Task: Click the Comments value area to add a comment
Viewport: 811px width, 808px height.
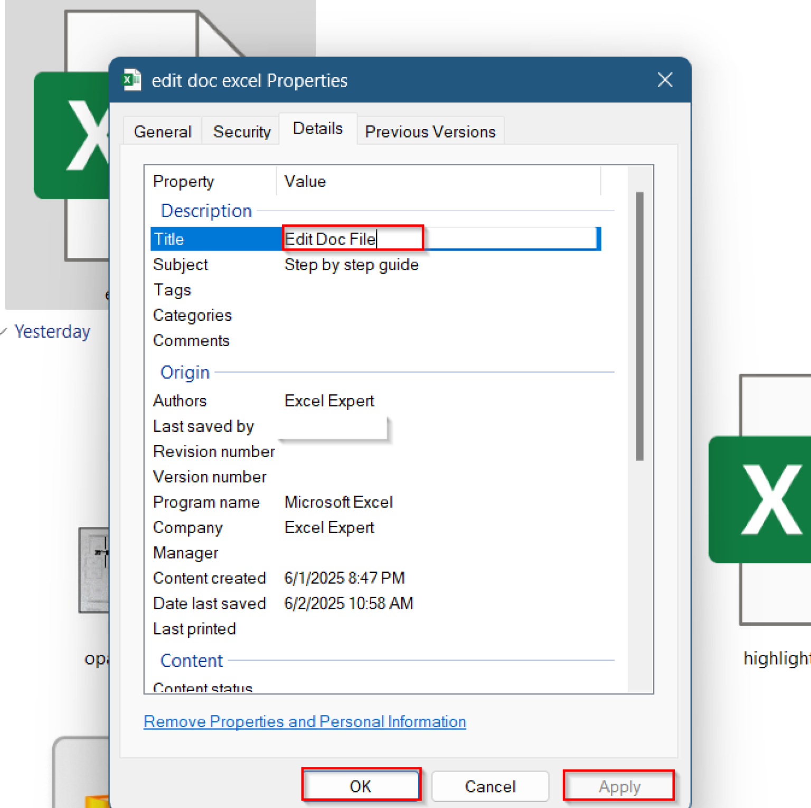Action: (370, 340)
